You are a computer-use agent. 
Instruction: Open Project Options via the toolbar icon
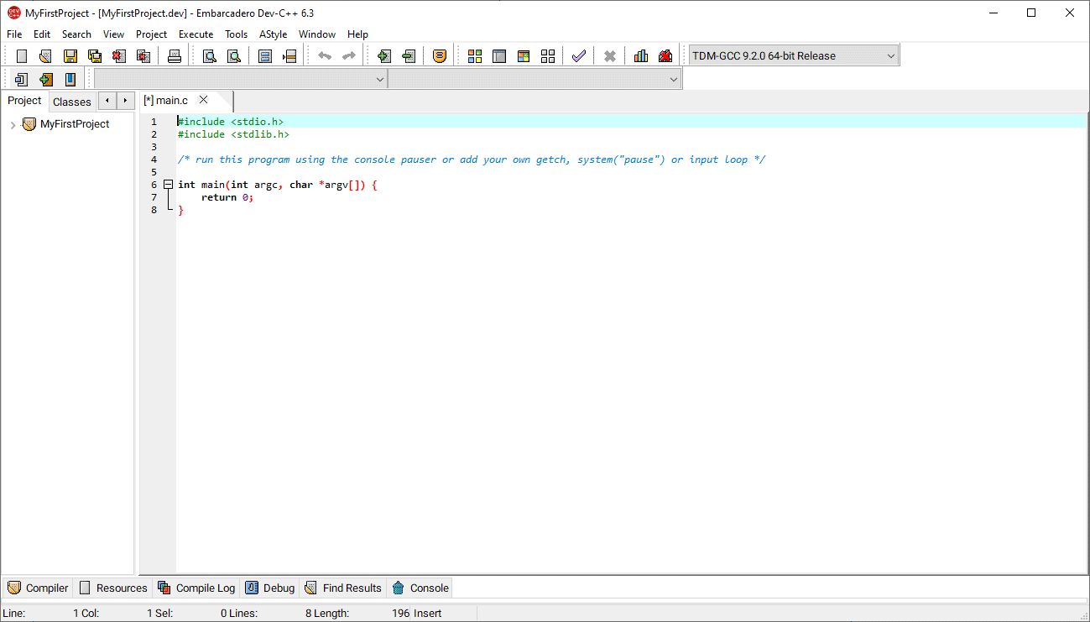pos(440,56)
